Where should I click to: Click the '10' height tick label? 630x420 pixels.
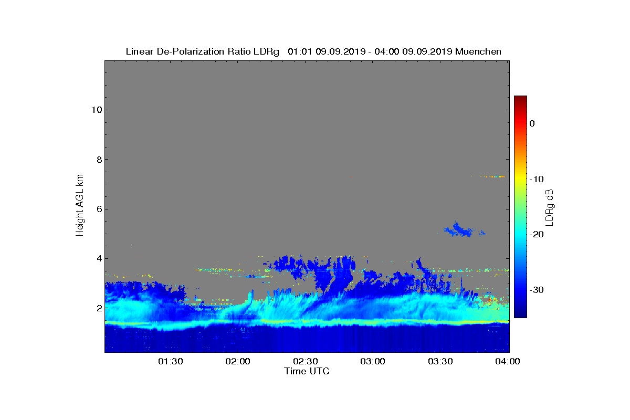[96, 110]
